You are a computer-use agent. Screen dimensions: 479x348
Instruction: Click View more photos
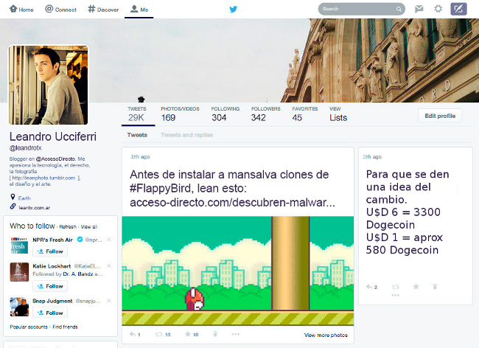click(326, 335)
